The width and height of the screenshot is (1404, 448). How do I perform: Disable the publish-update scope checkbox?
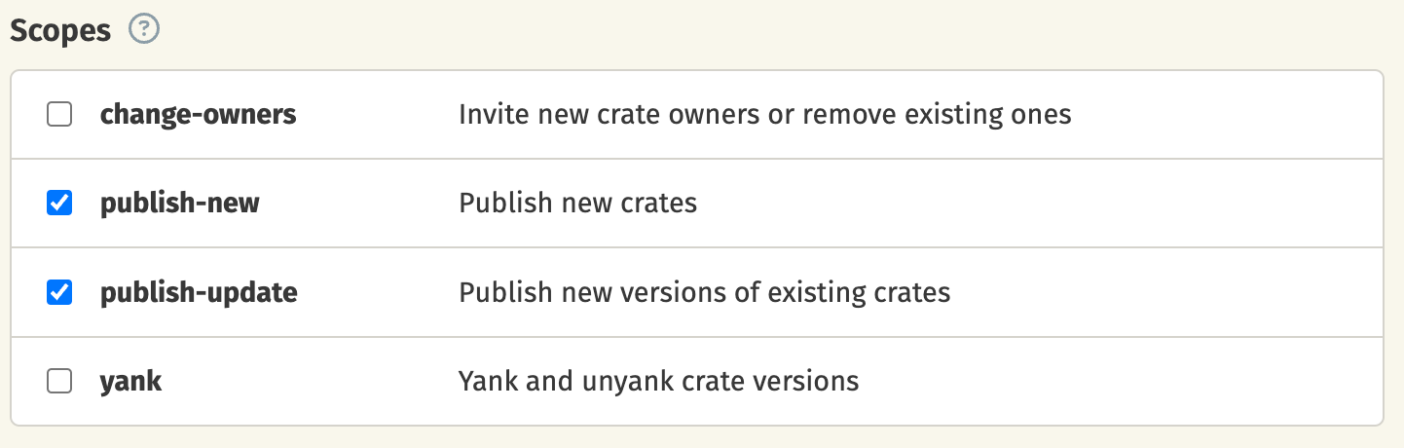point(59,292)
